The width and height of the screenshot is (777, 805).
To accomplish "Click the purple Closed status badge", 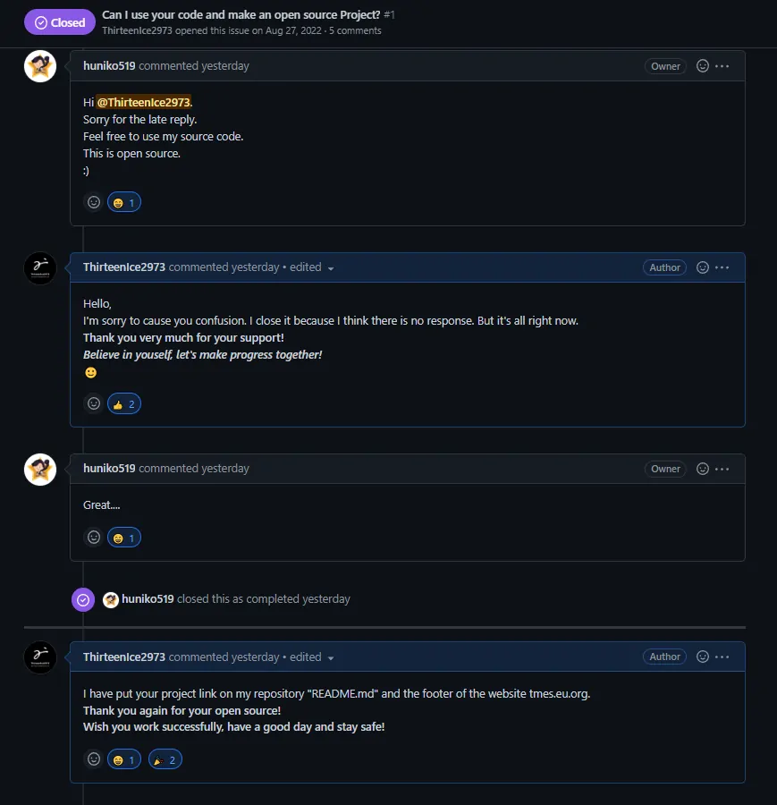I will point(60,22).
